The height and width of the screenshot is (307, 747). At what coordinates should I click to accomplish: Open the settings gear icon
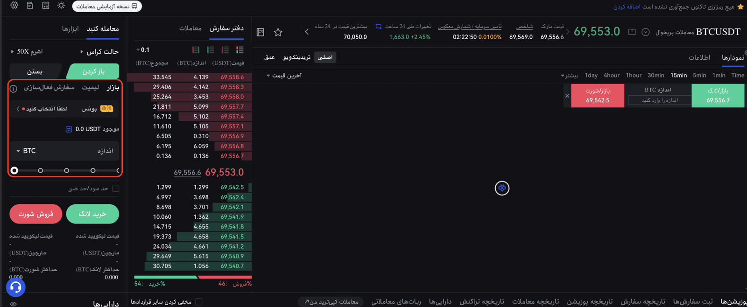[x=14, y=6]
